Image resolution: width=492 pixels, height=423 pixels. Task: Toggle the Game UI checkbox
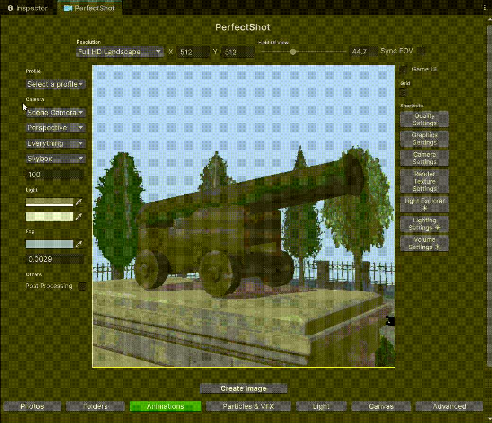coord(404,70)
